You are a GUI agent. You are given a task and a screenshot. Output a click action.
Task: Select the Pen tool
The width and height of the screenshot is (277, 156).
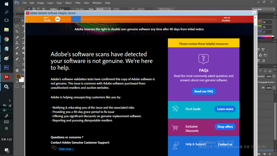17,59
